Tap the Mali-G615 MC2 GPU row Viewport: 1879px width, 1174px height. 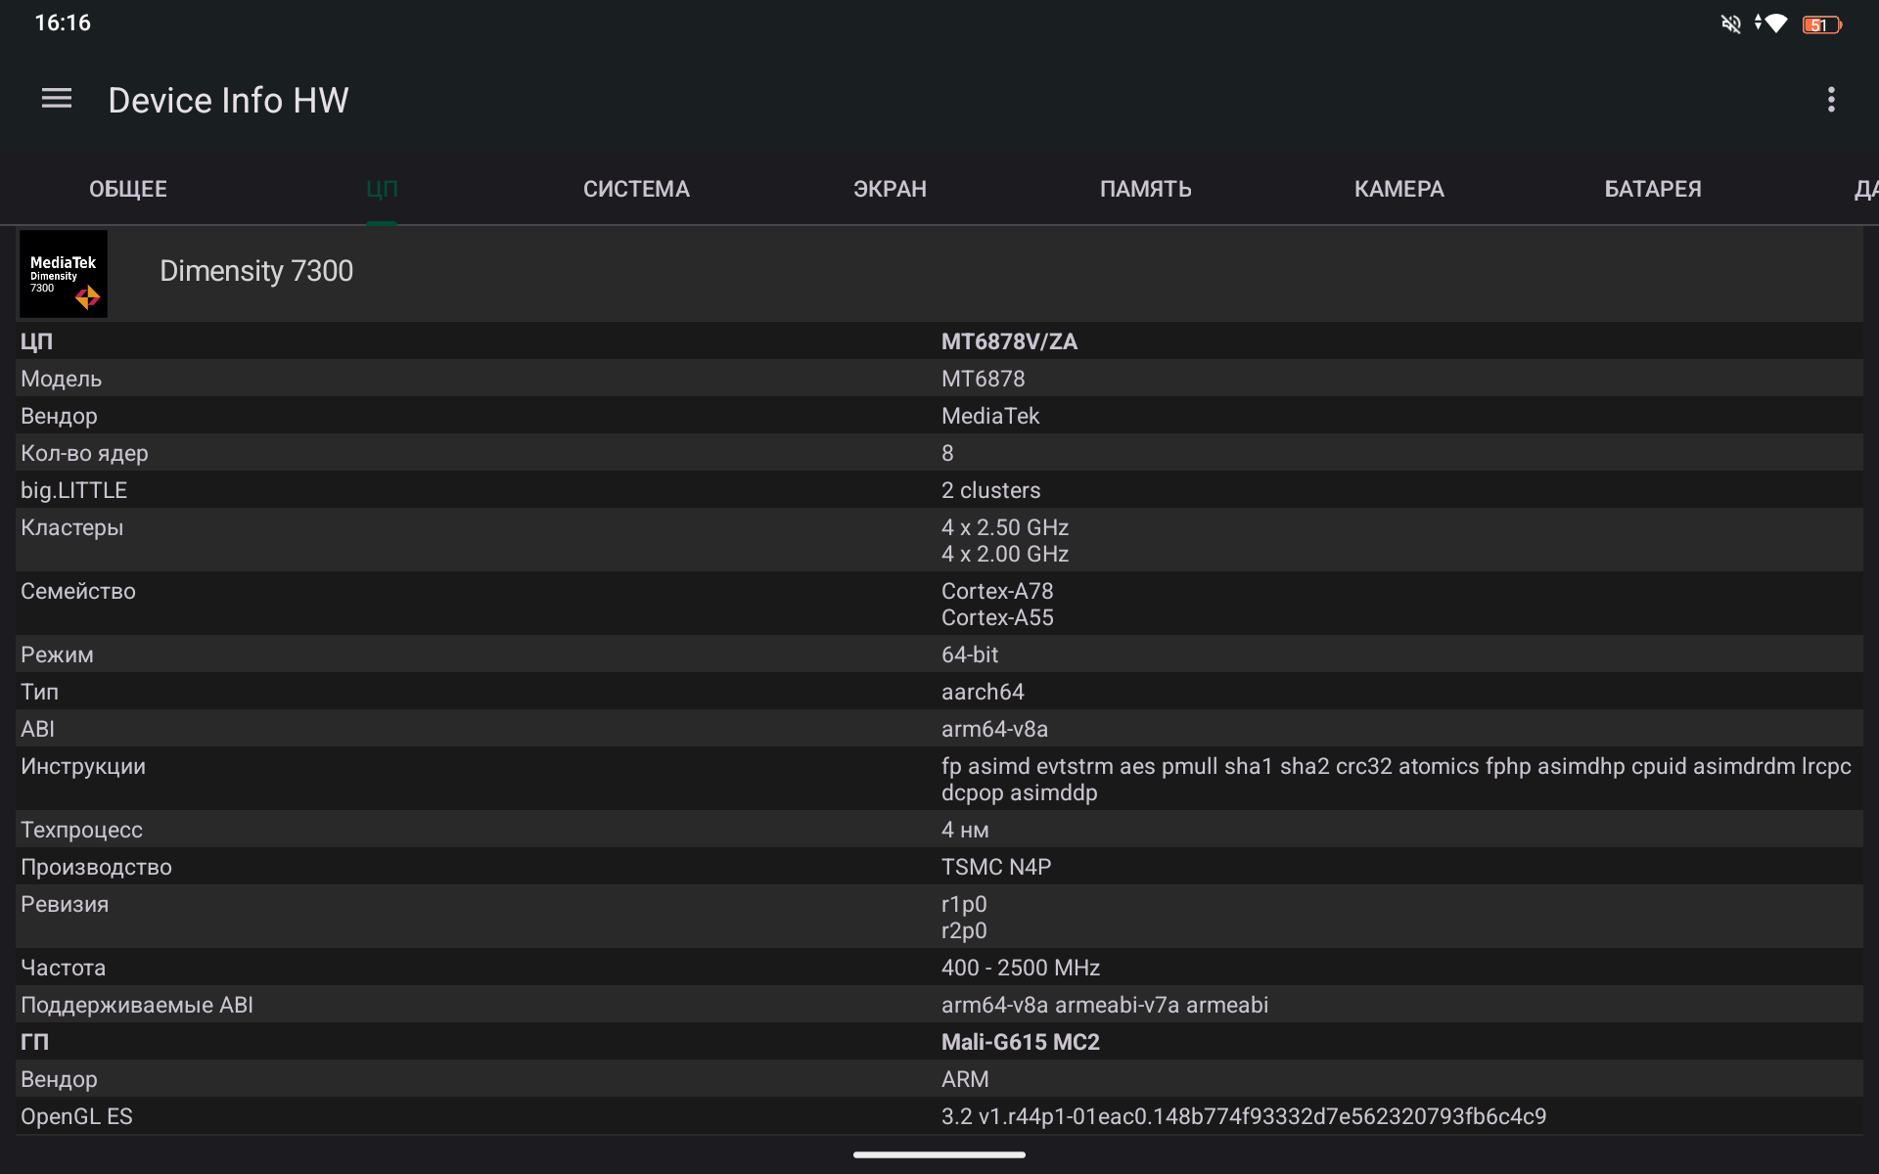[x=1020, y=1042]
